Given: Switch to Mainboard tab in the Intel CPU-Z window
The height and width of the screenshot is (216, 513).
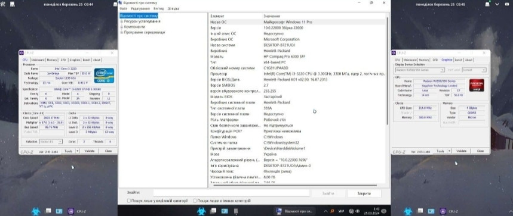Looking at the screenshot, I should tap(38, 60).
